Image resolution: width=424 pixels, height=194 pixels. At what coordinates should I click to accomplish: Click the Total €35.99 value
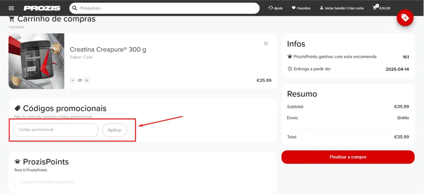click(x=401, y=137)
